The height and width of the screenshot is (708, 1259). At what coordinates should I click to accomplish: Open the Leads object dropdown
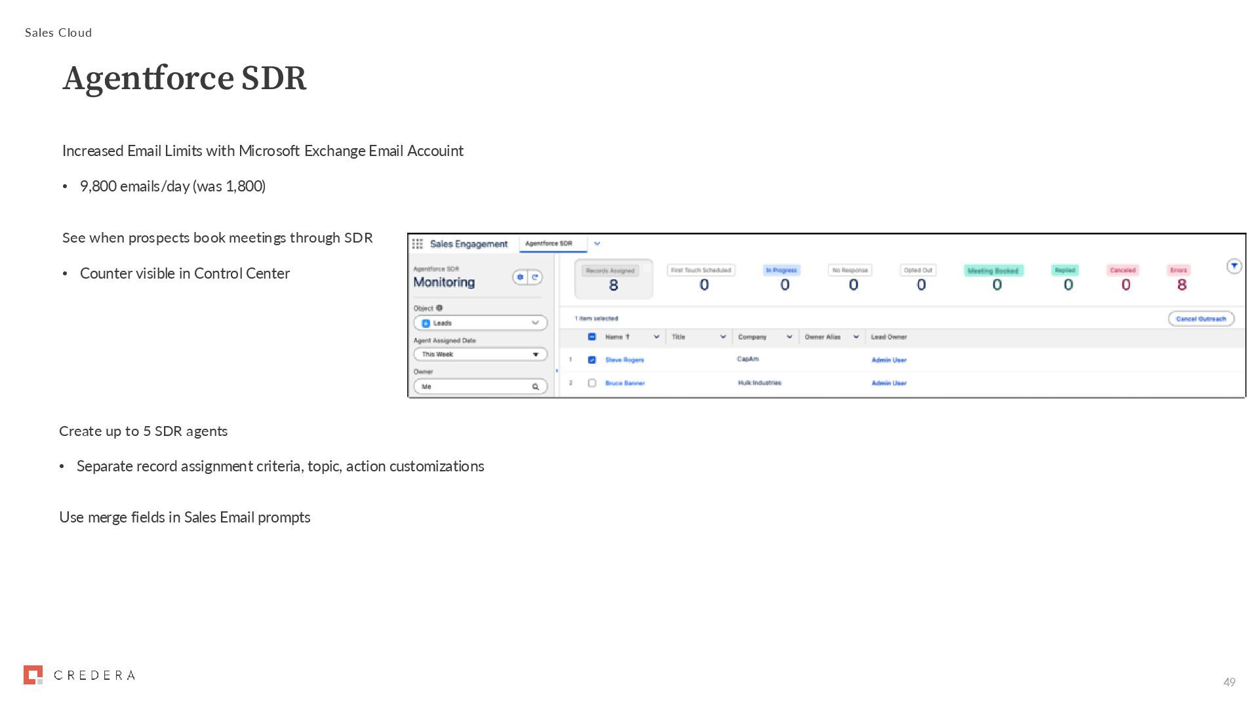tap(480, 323)
